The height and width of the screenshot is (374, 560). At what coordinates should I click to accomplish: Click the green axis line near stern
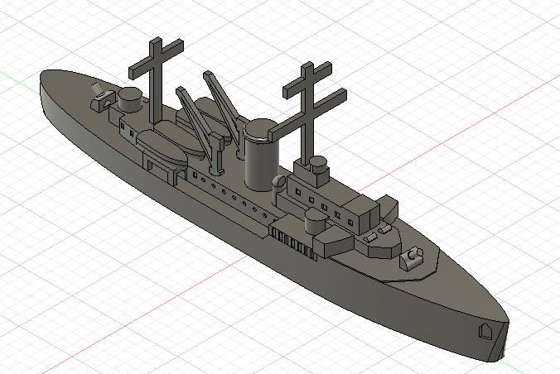(20, 82)
